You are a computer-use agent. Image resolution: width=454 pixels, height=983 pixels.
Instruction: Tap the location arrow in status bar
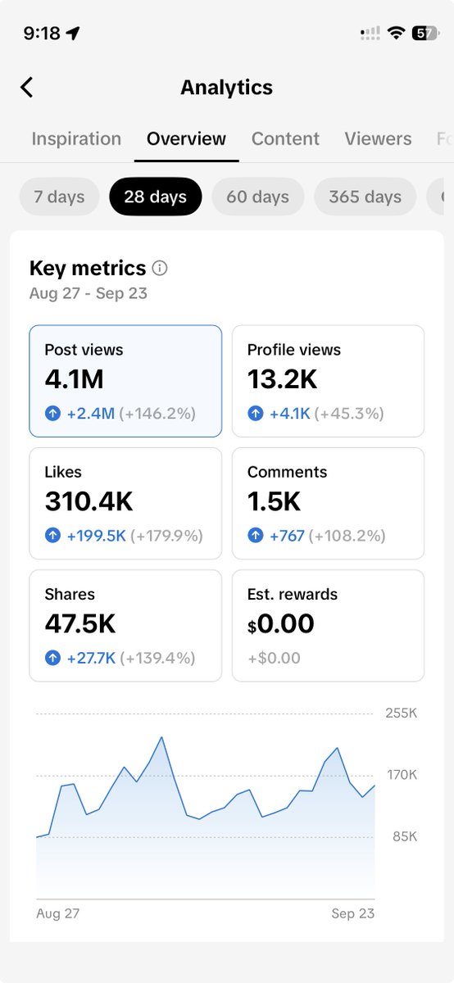click(x=74, y=34)
